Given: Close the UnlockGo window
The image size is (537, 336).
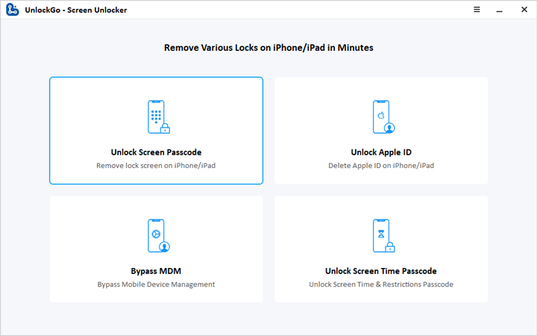Looking at the screenshot, I should click(x=524, y=10).
